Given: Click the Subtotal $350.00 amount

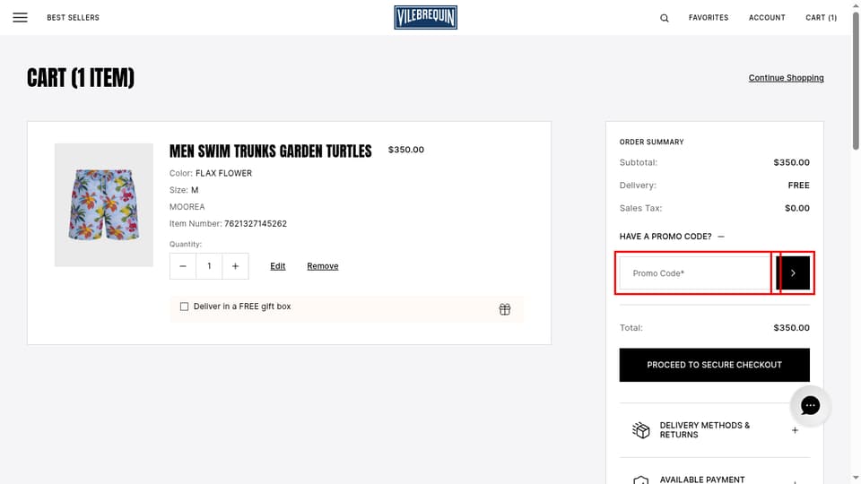Looking at the screenshot, I should (791, 162).
